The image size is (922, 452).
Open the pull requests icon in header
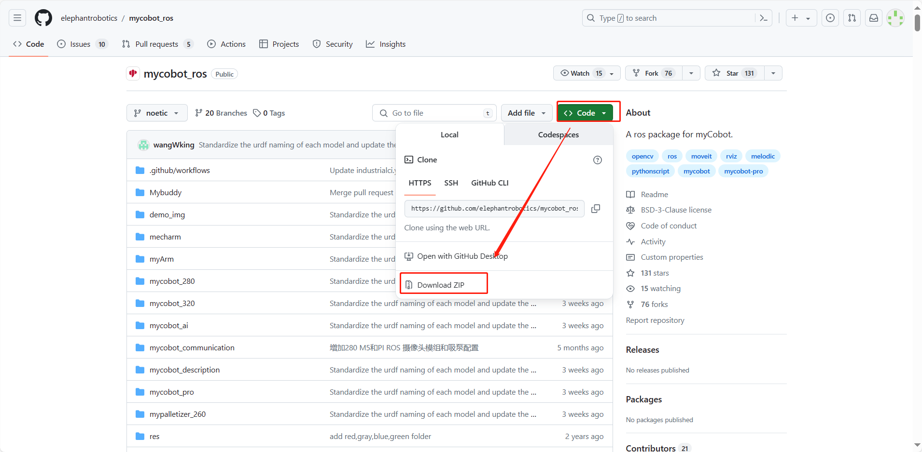852,18
